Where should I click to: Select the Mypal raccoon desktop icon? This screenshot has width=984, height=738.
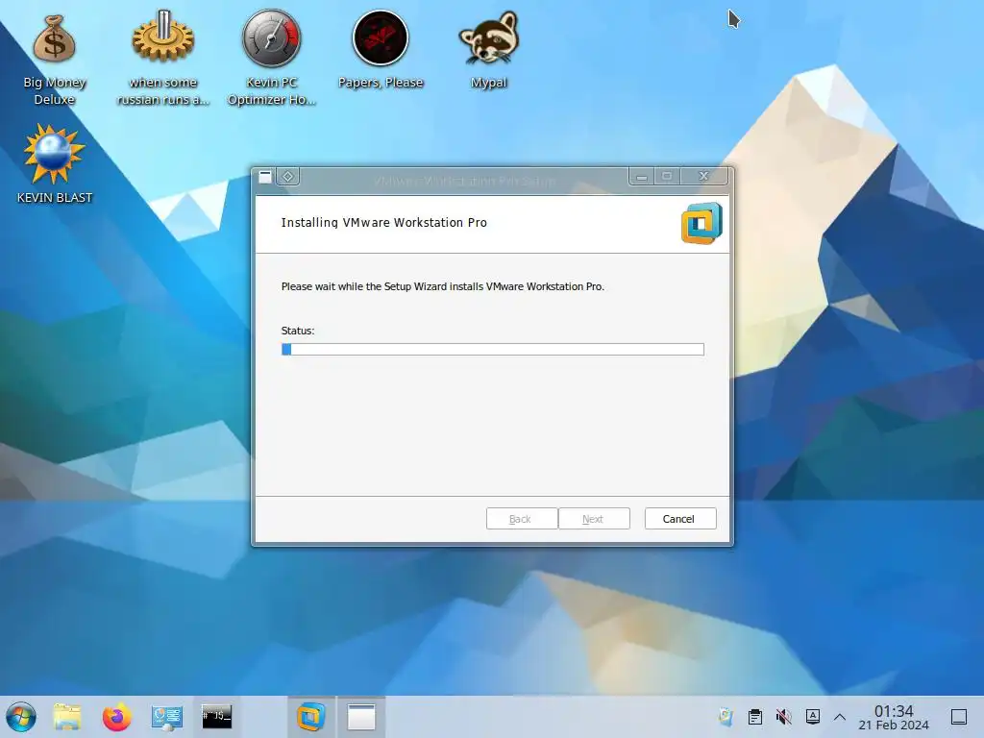pyautogui.click(x=489, y=52)
